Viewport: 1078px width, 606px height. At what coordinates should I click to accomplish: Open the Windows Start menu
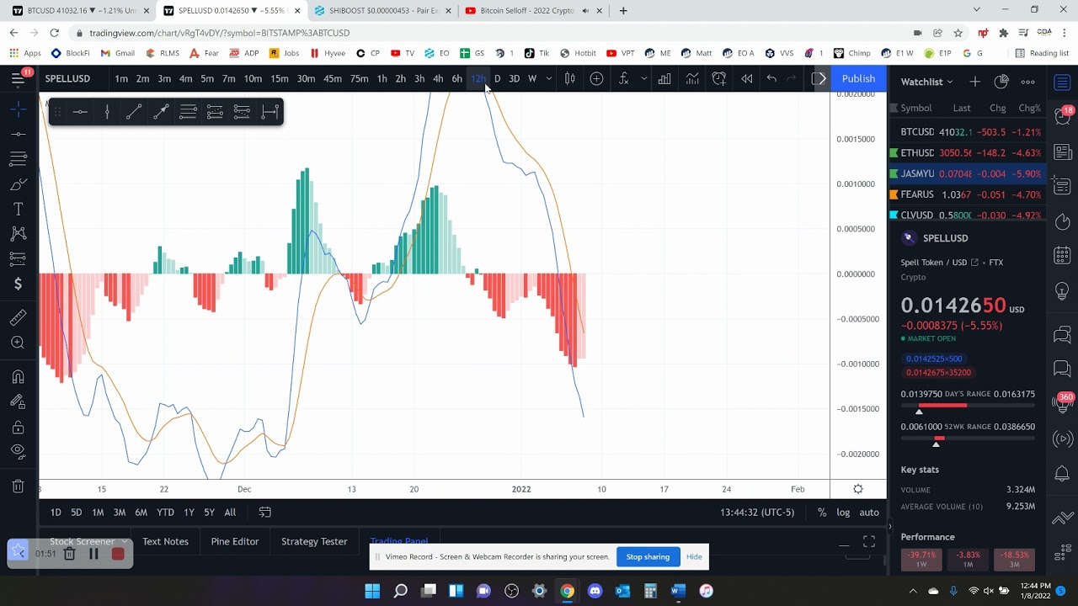372,591
